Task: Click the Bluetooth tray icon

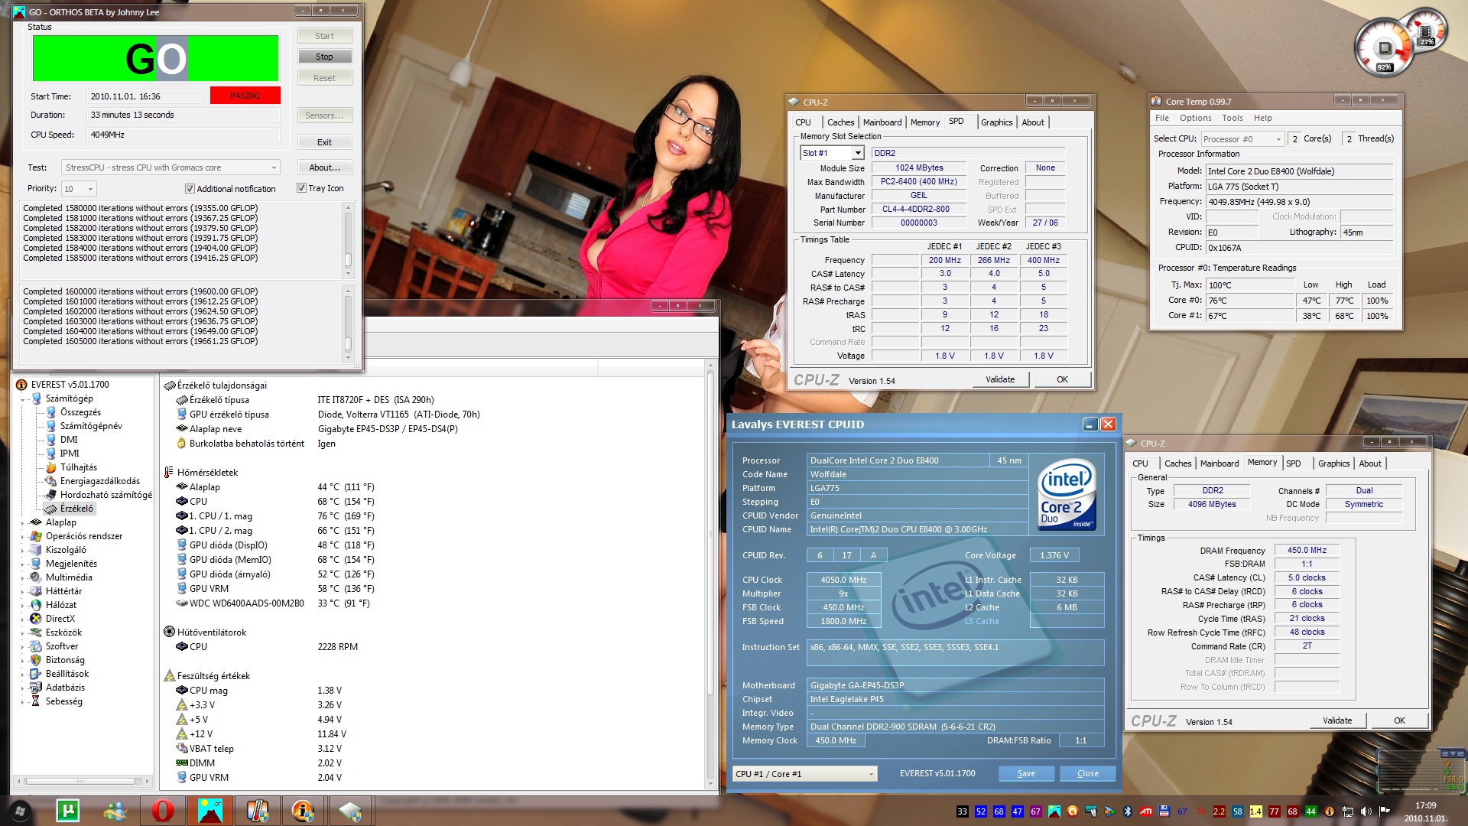Action: click(x=1127, y=811)
